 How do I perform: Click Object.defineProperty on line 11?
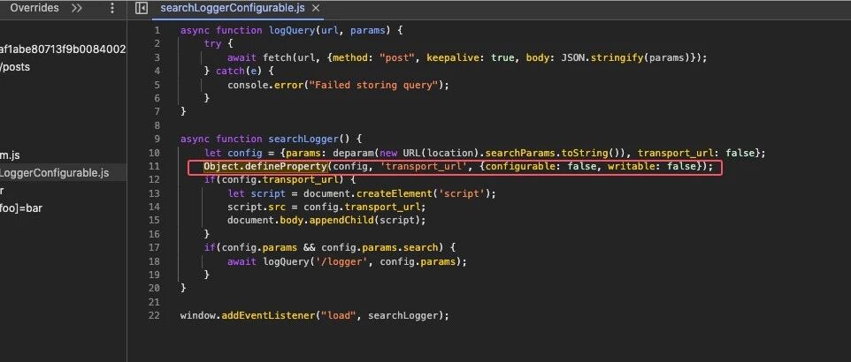pos(264,166)
